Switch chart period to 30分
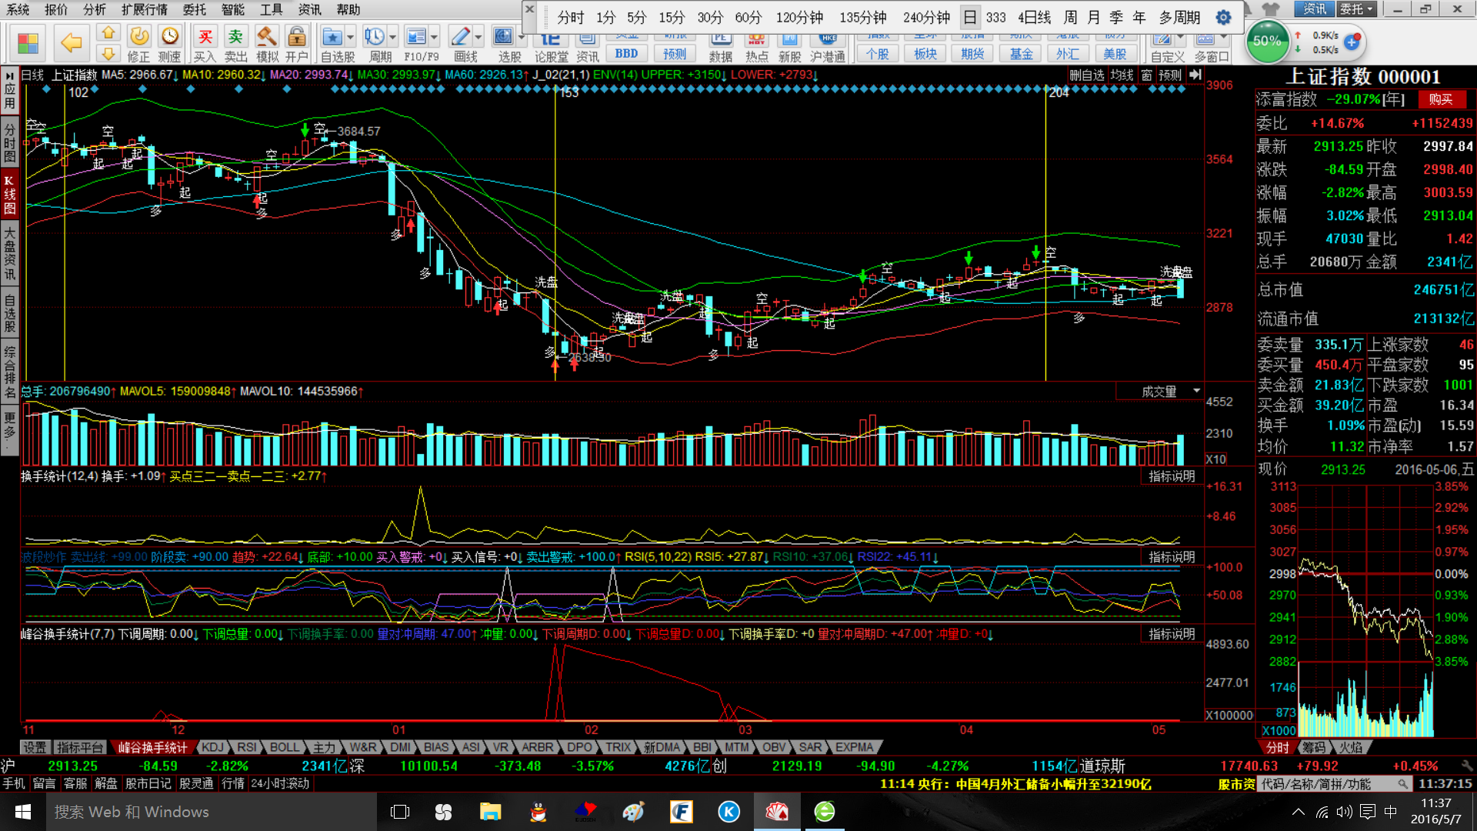The height and width of the screenshot is (831, 1477). coord(711,17)
